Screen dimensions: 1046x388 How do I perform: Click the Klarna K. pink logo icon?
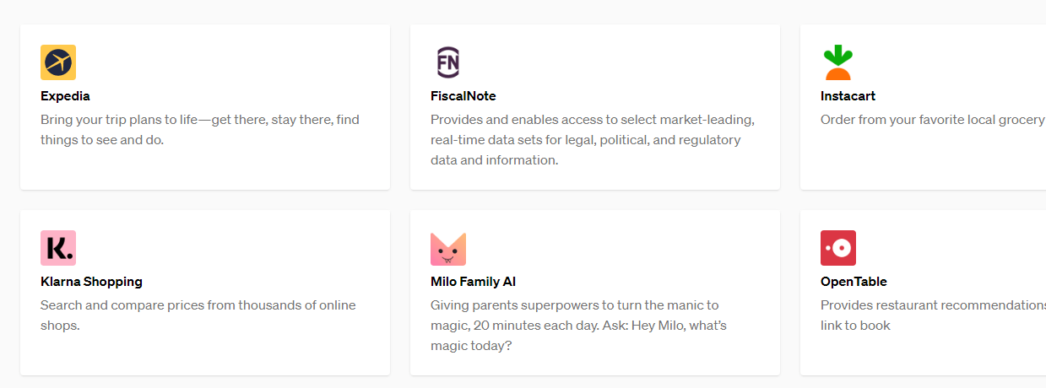58,248
